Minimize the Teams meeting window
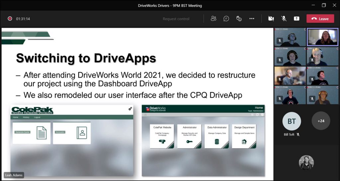This screenshot has width=340, height=181. [313, 5]
